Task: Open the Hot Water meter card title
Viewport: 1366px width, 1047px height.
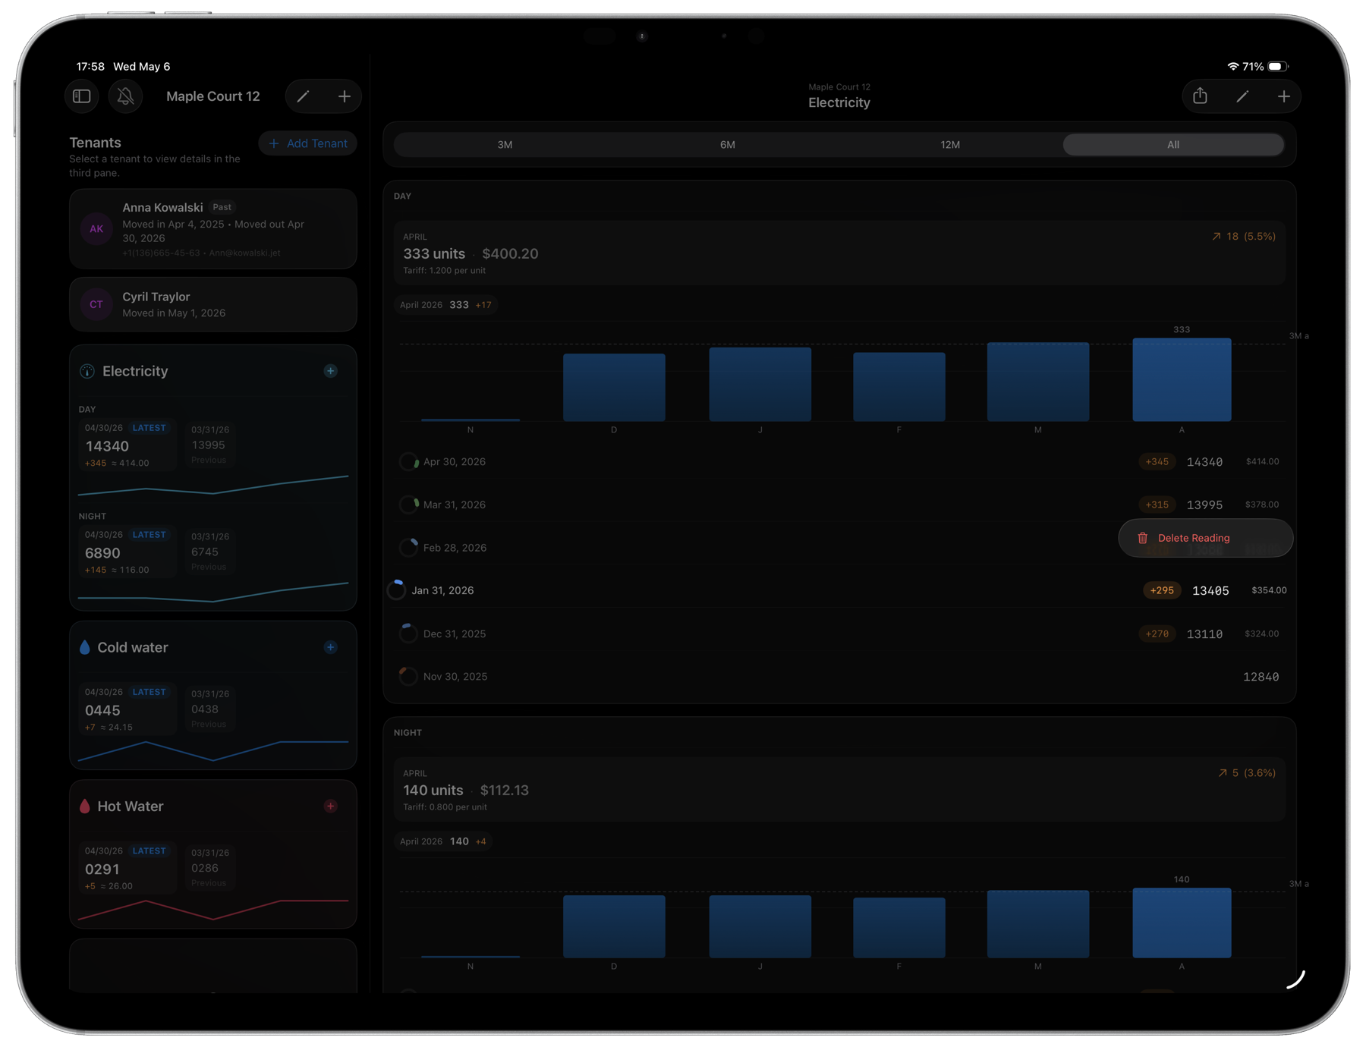Action: 131,806
